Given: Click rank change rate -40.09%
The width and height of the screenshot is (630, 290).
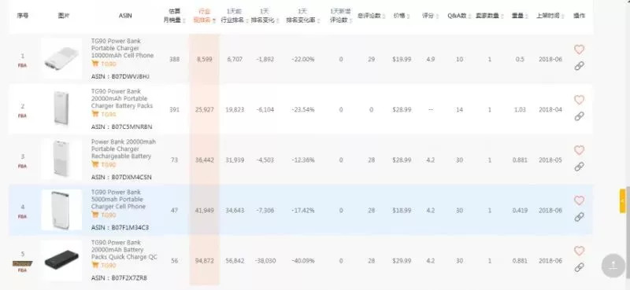Looking at the screenshot, I should click(x=302, y=261).
